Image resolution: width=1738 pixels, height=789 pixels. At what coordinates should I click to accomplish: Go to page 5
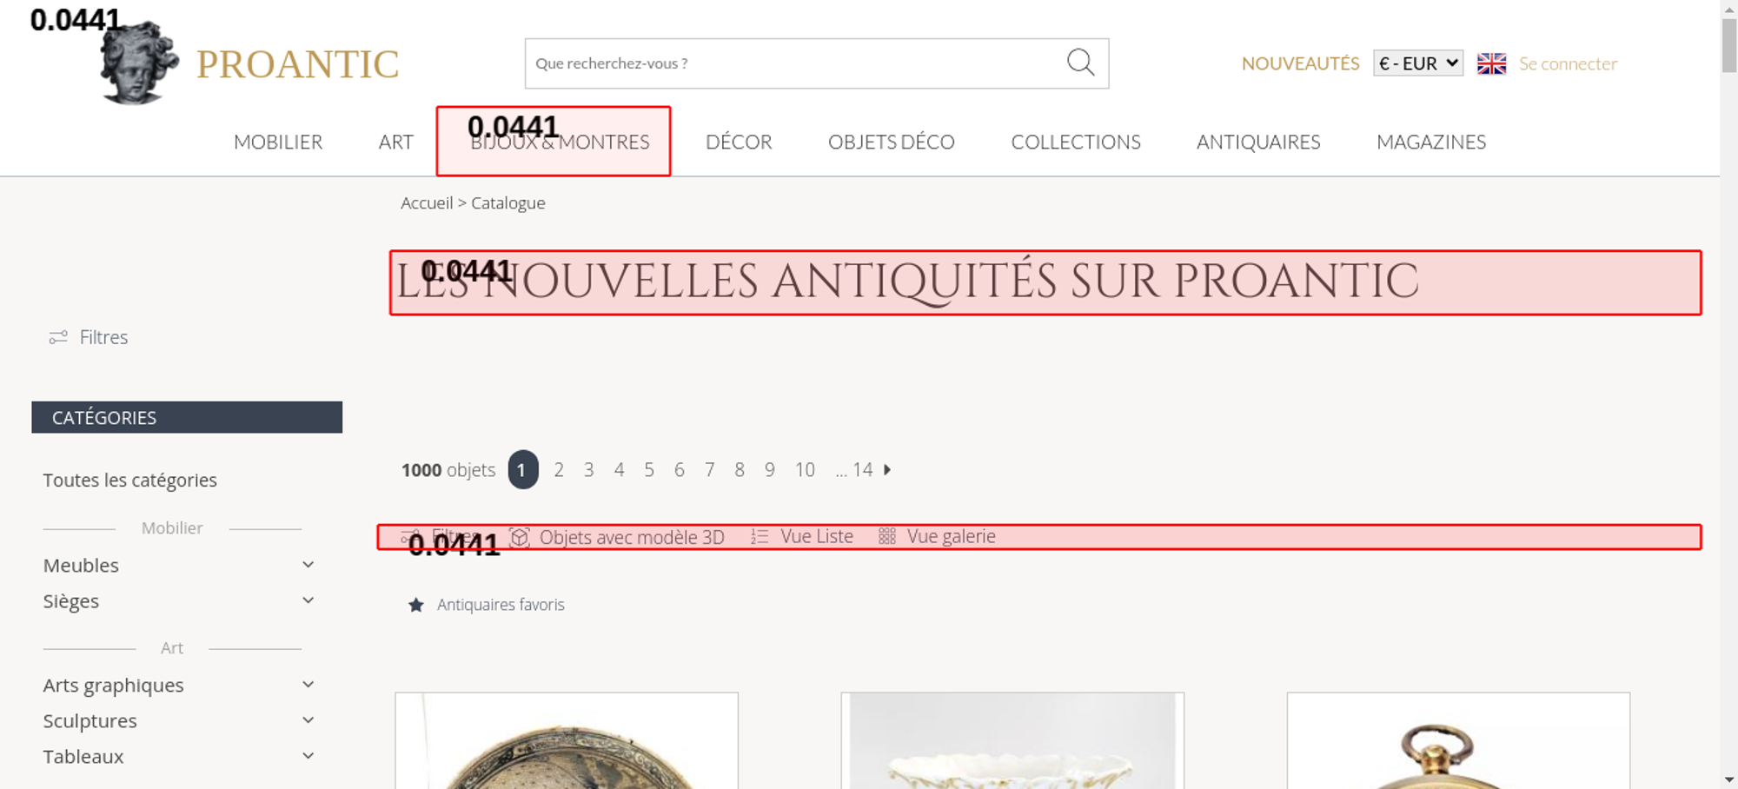tap(649, 469)
